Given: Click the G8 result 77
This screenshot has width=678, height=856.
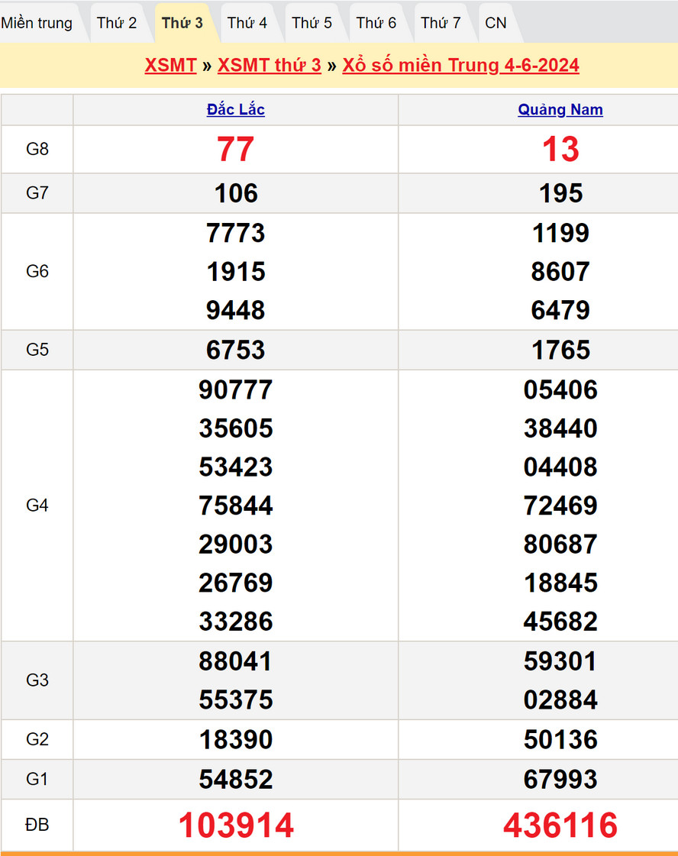Looking at the screenshot, I should [235, 149].
